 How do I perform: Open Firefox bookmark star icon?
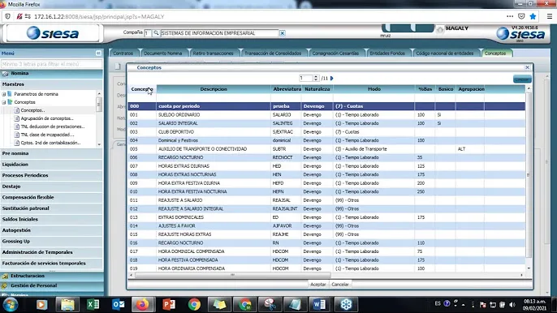pyautogui.click(x=533, y=16)
